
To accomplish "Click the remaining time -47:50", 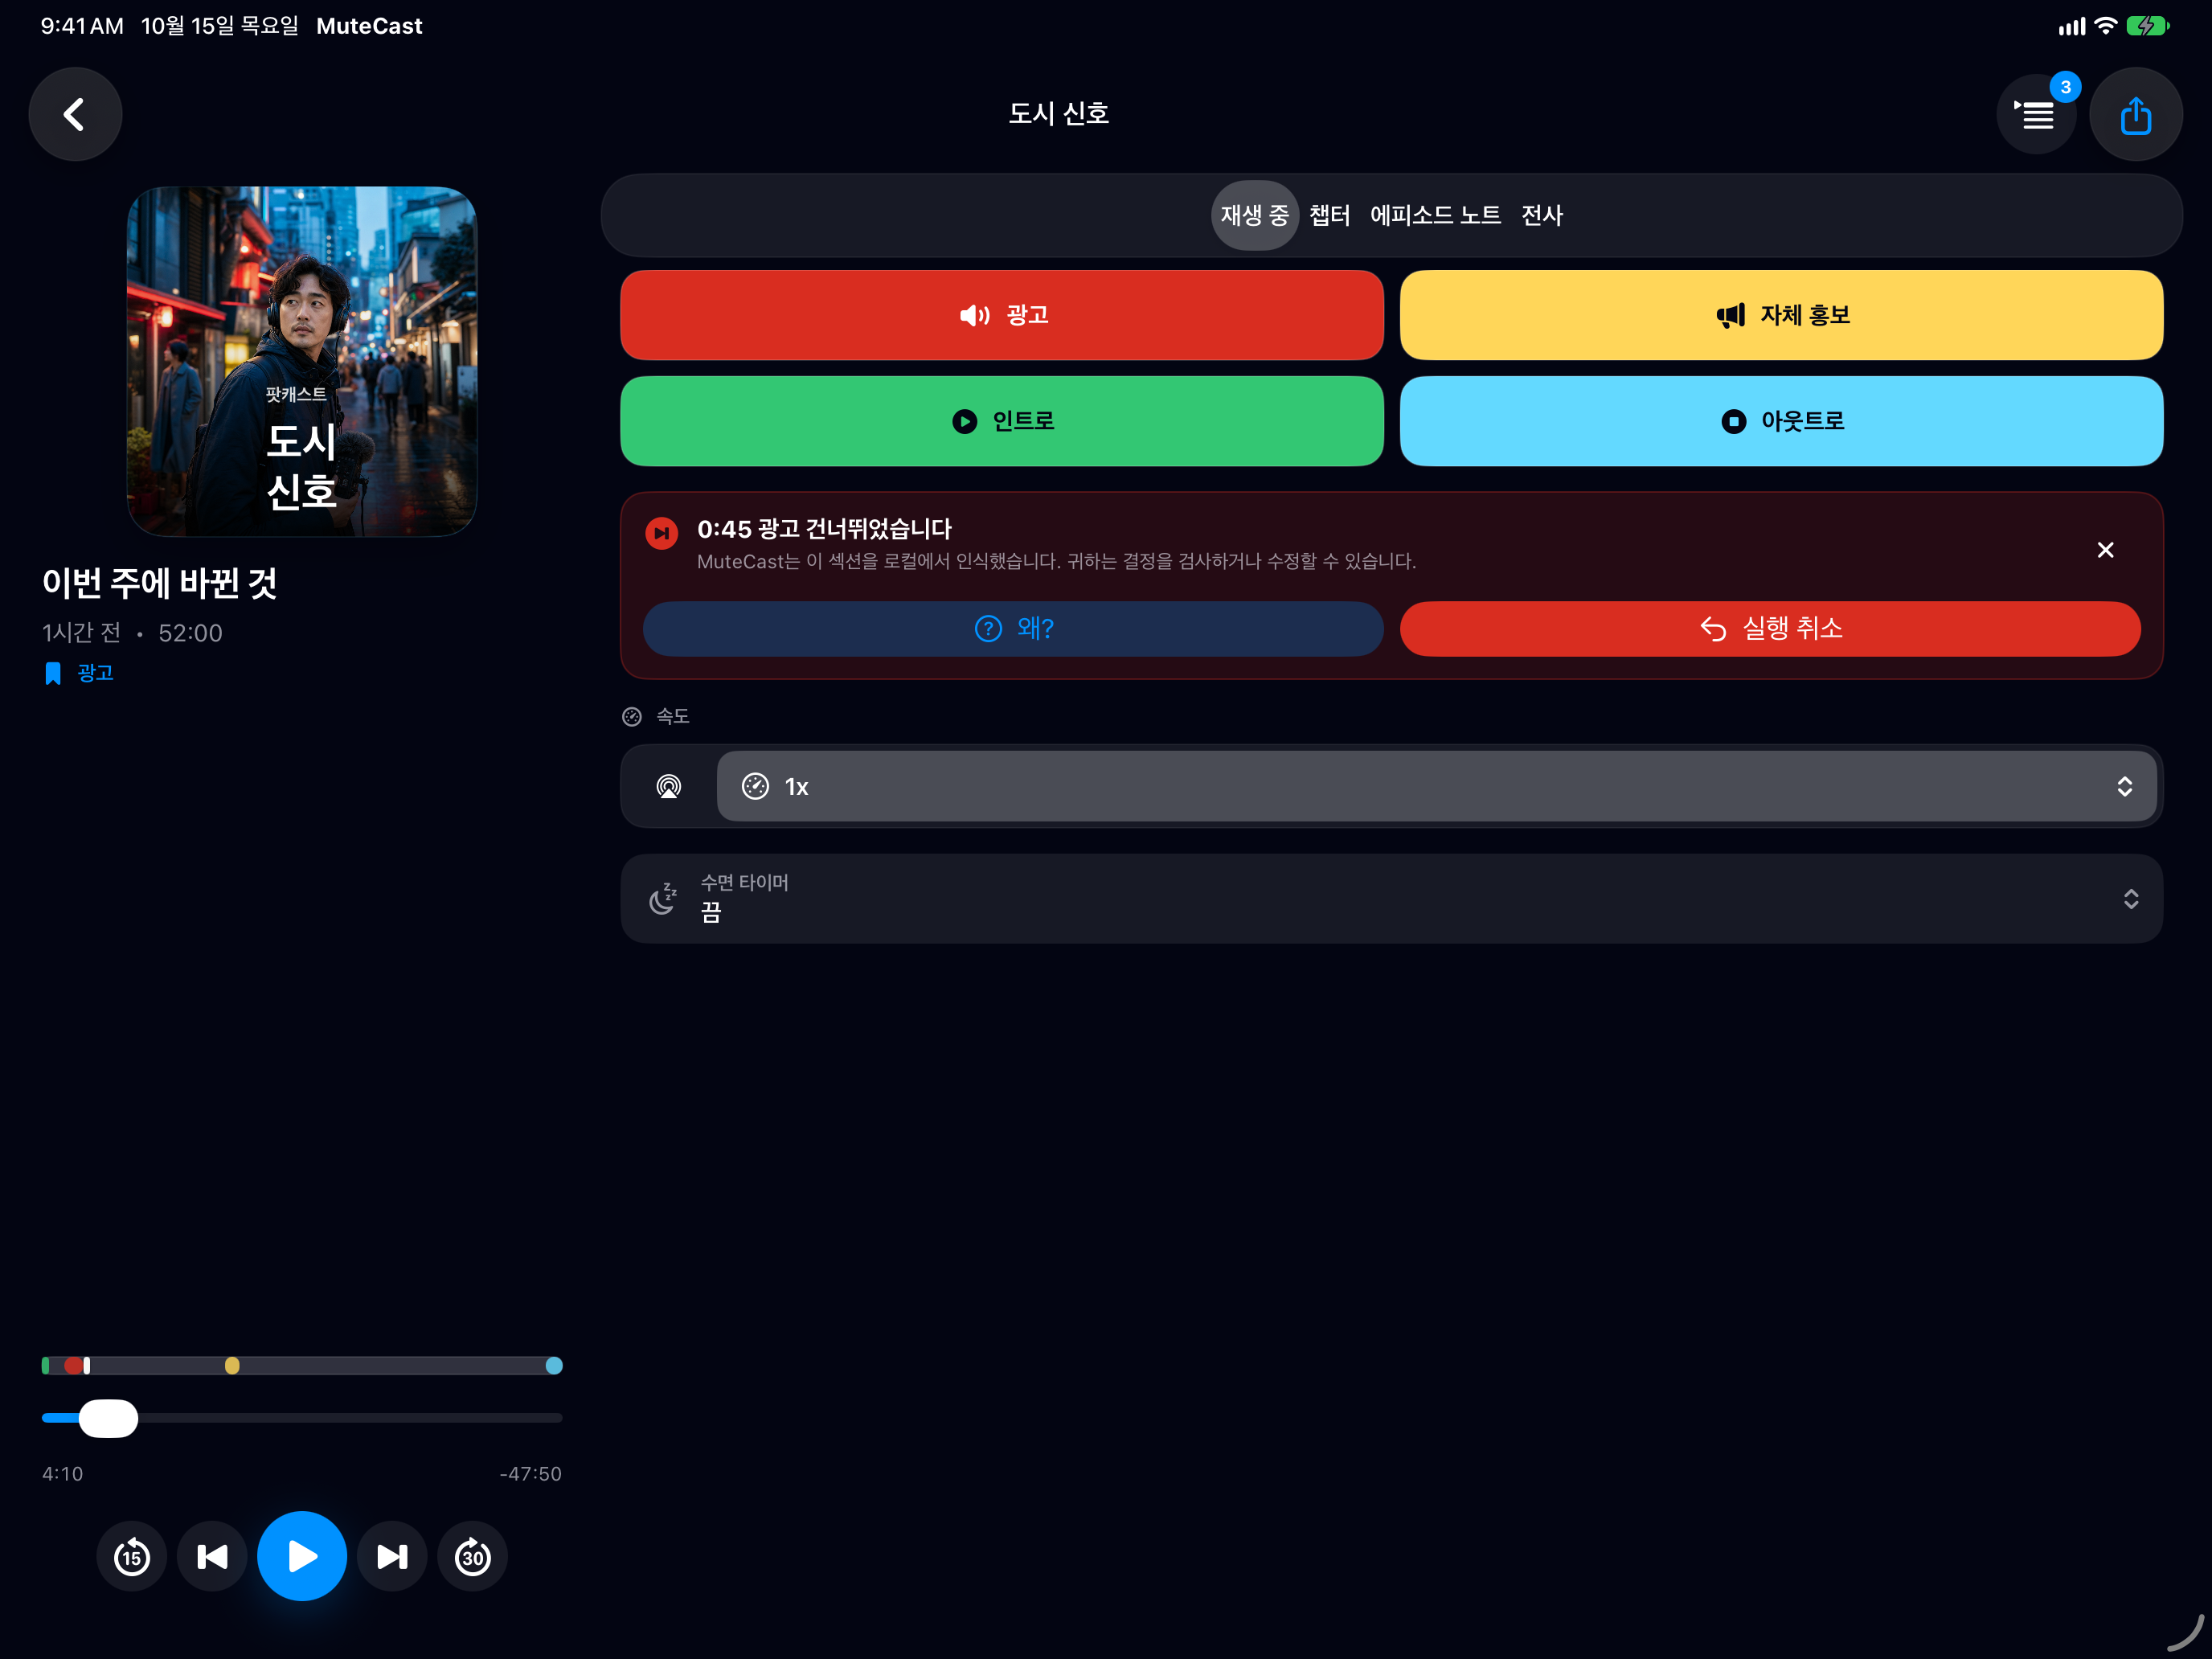I will (530, 1474).
